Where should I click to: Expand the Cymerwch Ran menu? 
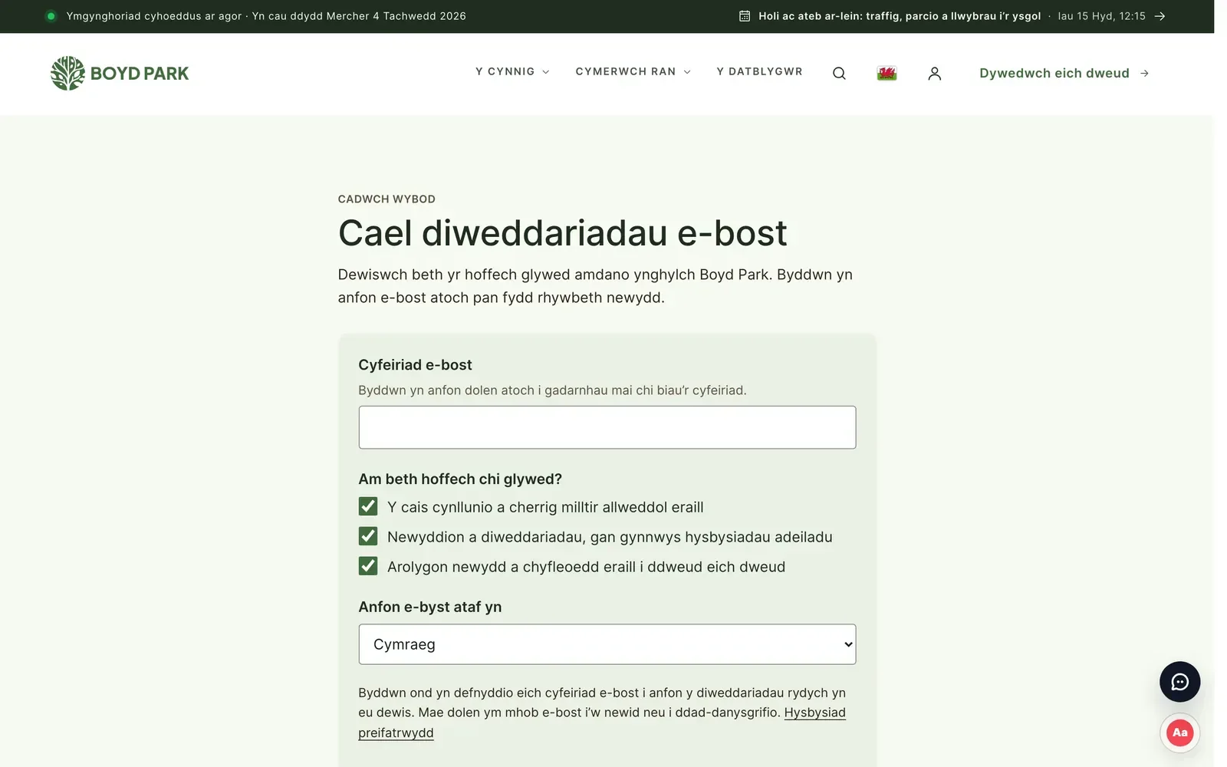point(633,71)
